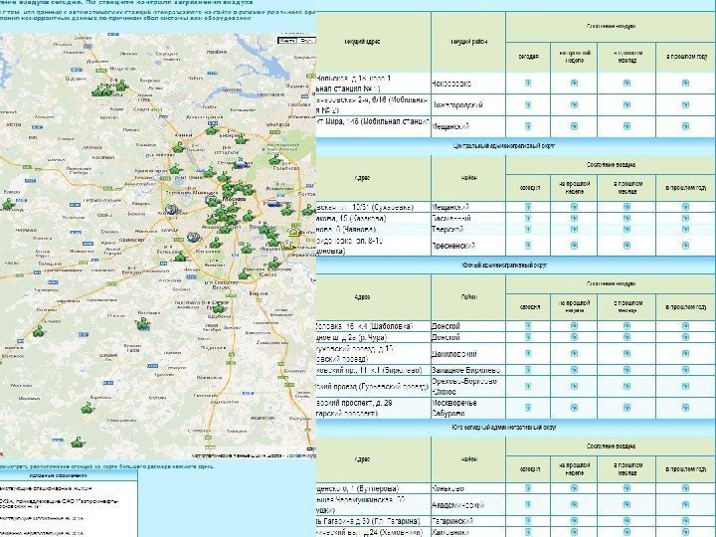Click the Москворечье-Сабурово district cell
Screen dimensions: 716x537
[x=468, y=408]
